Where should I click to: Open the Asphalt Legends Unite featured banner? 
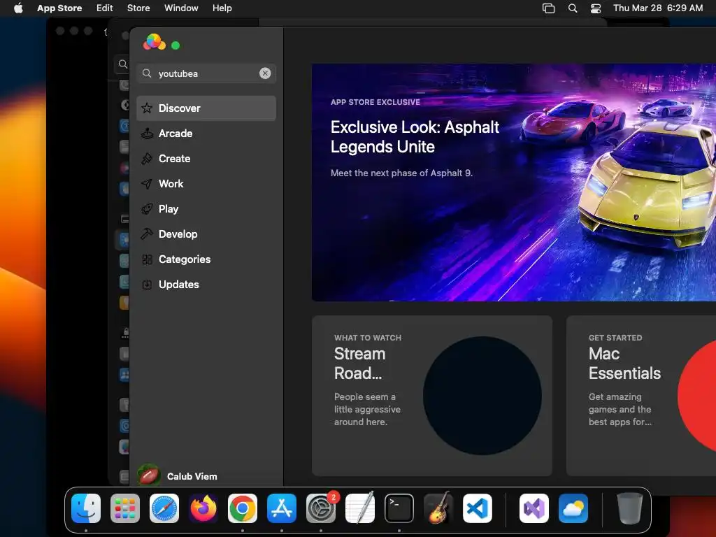514,182
